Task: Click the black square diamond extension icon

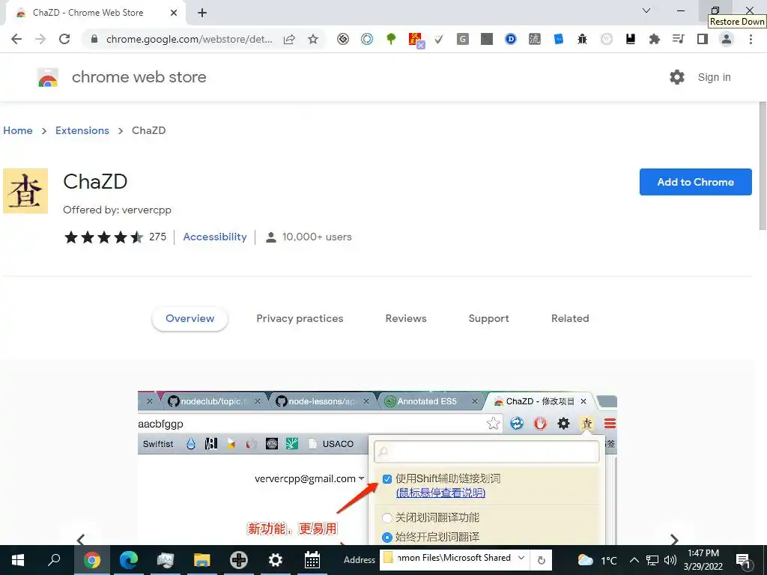Action: [x=343, y=39]
